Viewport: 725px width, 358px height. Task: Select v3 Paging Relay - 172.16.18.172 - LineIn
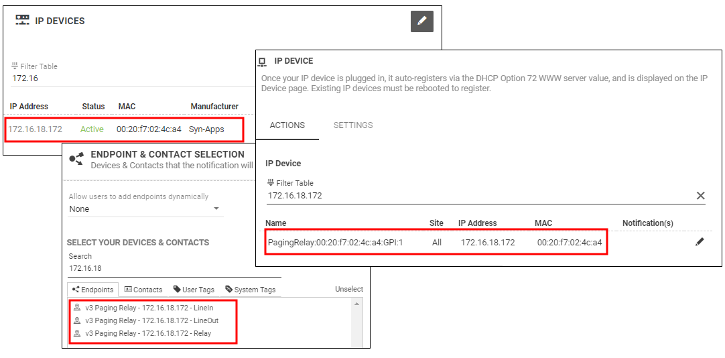(149, 308)
